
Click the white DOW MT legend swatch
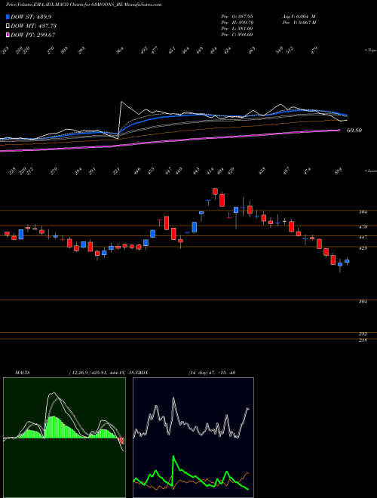point(8,26)
